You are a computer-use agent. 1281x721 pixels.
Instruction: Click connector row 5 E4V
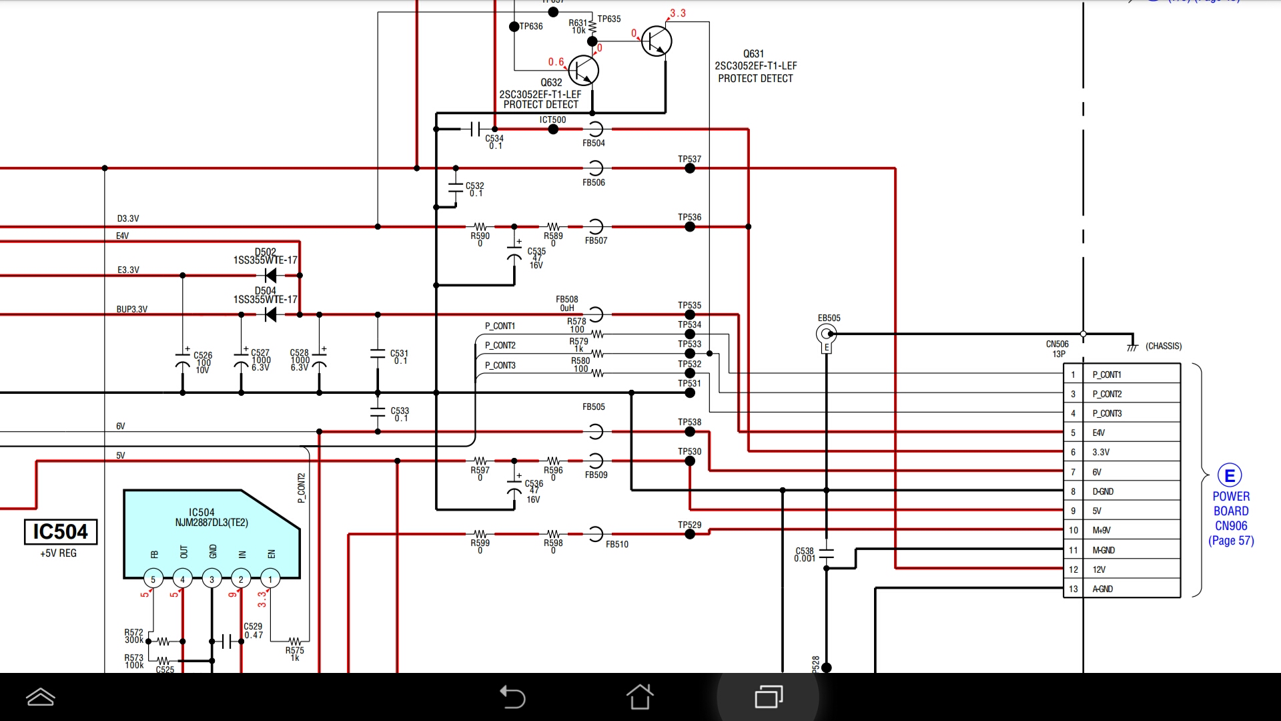click(1122, 433)
